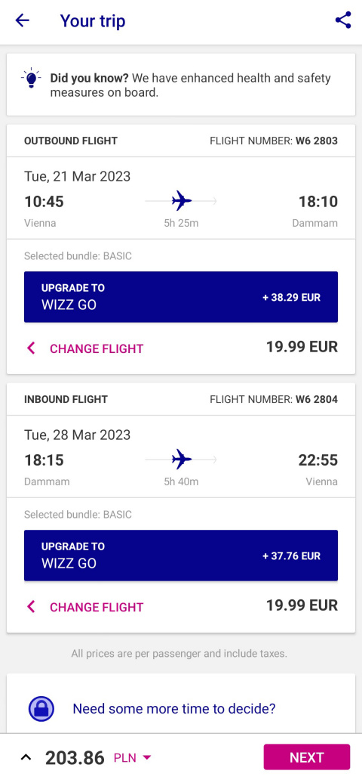
Task: Tap the back arrow icon
Action: pos(23,20)
